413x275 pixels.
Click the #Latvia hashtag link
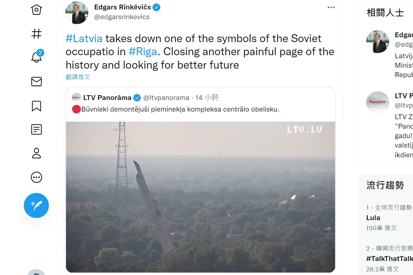pyautogui.click(x=84, y=38)
